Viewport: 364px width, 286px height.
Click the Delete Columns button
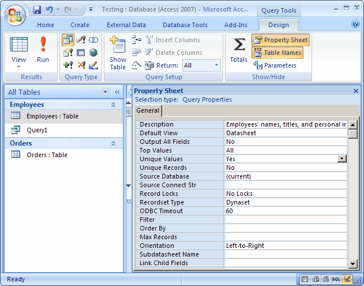174,53
